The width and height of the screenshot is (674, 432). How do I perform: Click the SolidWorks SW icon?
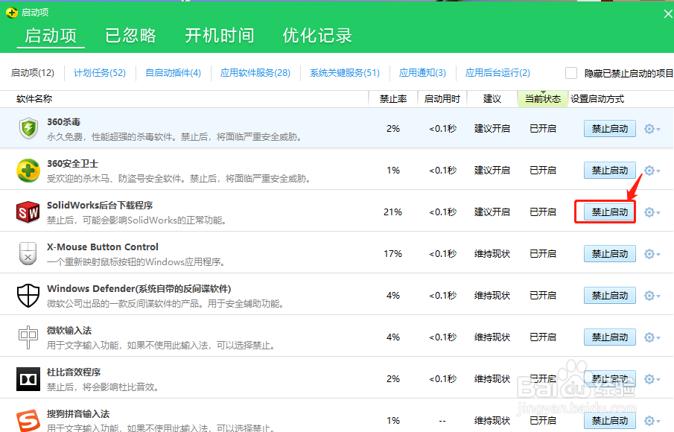tap(28, 212)
